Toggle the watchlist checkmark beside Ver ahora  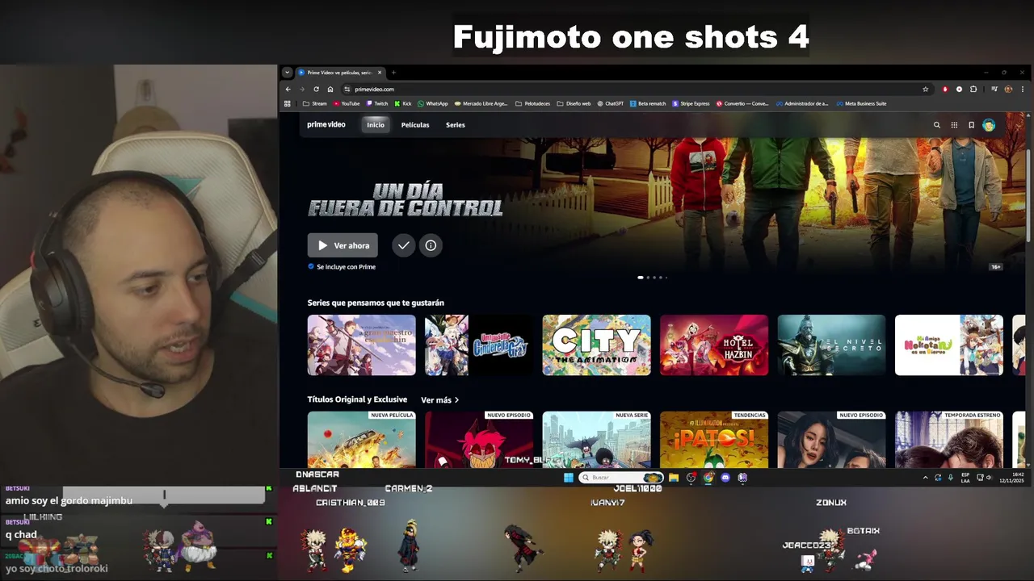tap(403, 245)
